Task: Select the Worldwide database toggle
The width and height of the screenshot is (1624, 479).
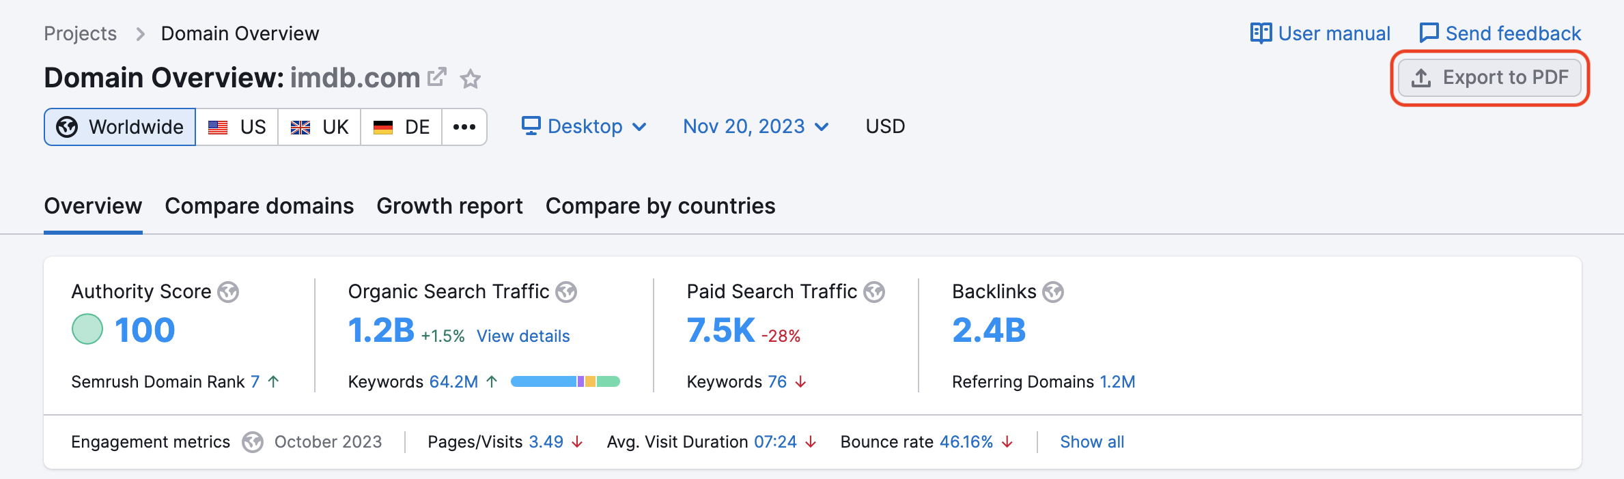Action: click(120, 127)
